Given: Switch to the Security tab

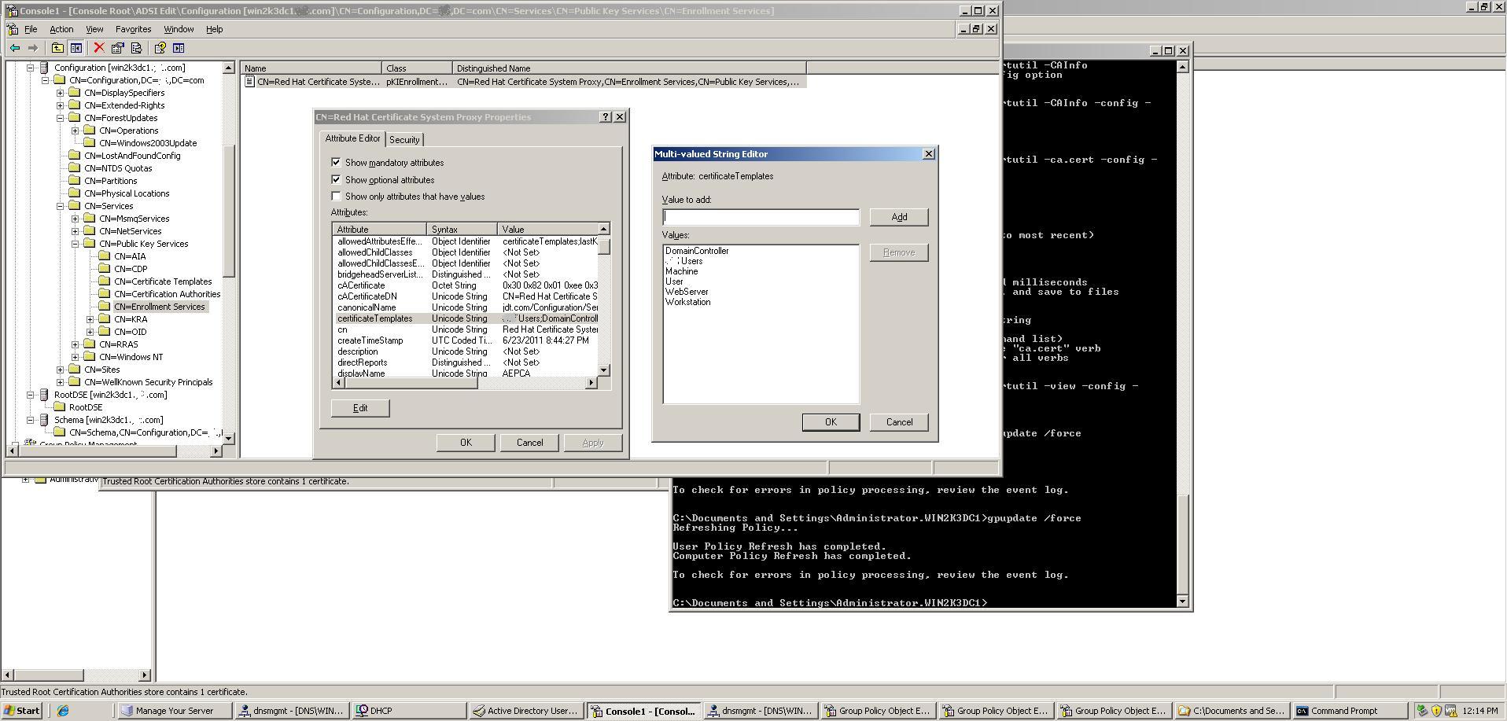Looking at the screenshot, I should tap(405, 139).
